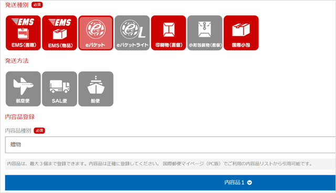Select 航空便 airplane shipping method
The width and height of the screenshot is (336, 193).
pyautogui.click(x=23, y=89)
